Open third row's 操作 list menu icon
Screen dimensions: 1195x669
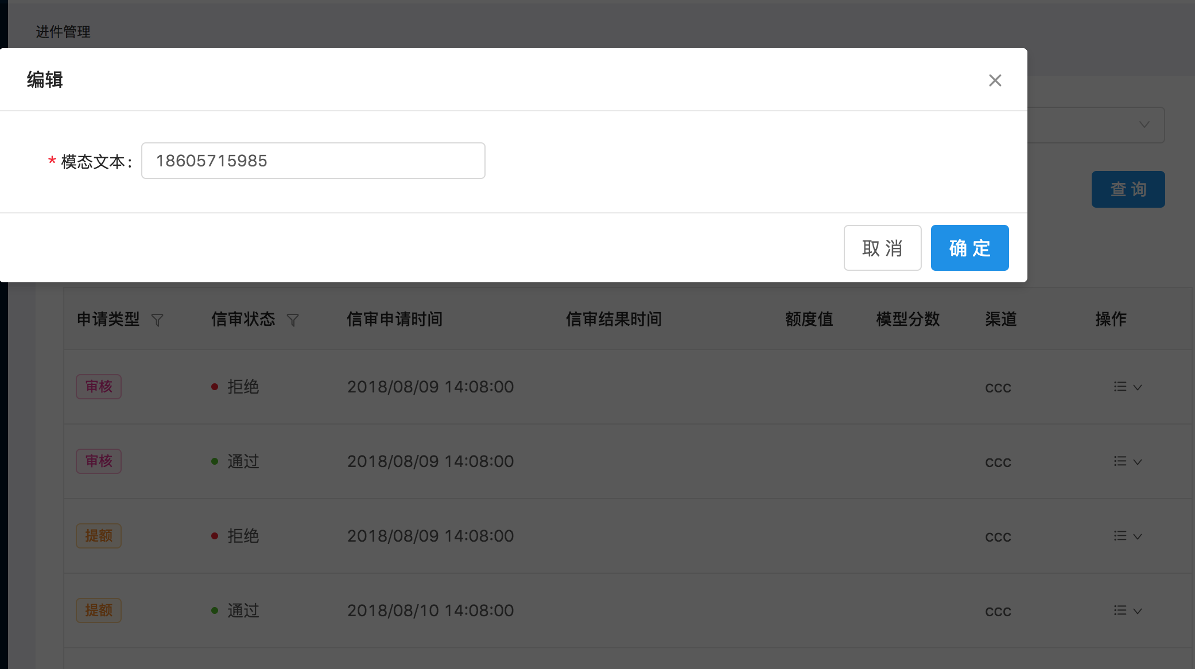click(1120, 536)
